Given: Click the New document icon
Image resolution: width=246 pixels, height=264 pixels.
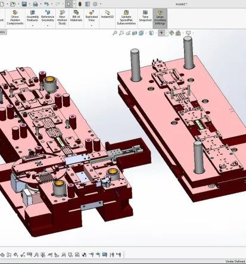Looking at the screenshot, I should click(x=2, y=4).
